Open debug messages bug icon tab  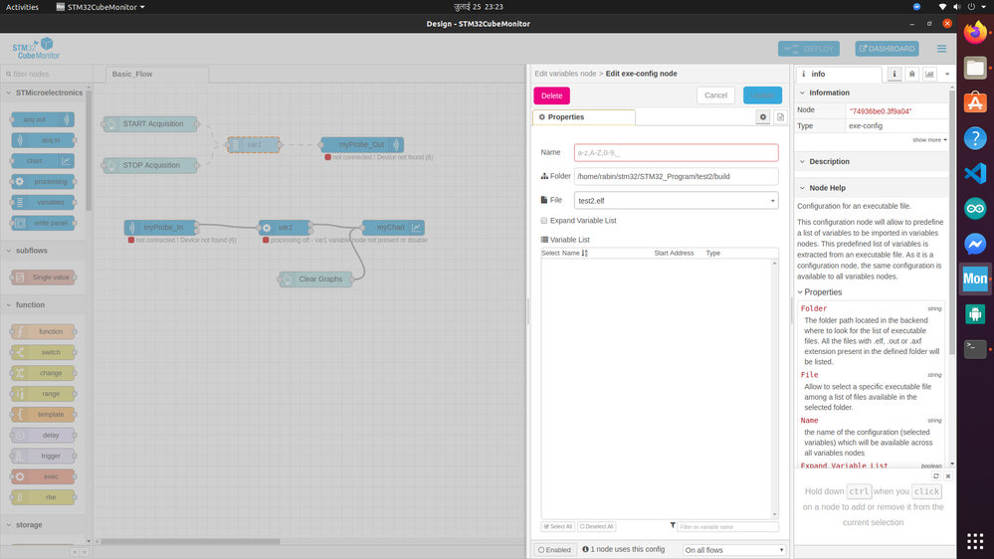click(x=912, y=75)
